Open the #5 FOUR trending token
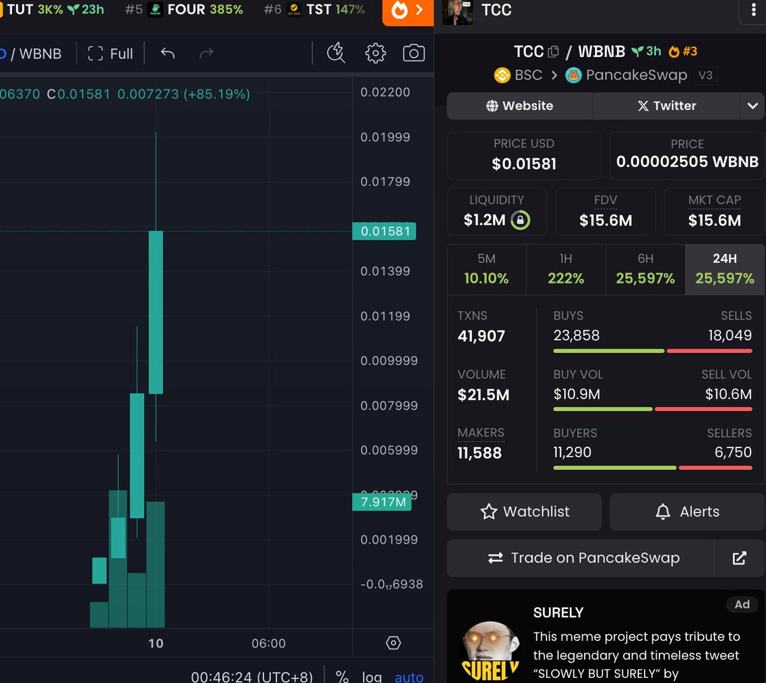This screenshot has height=683, width=766. [x=184, y=10]
